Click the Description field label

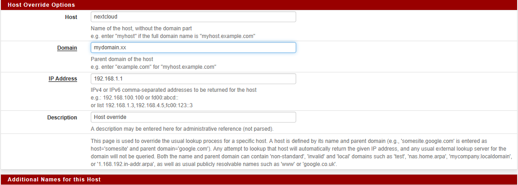[62, 118]
